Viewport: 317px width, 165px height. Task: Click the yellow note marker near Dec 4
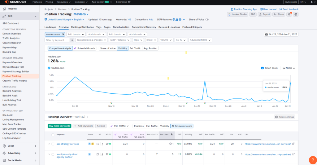pyautogui.click(x=168, y=78)
